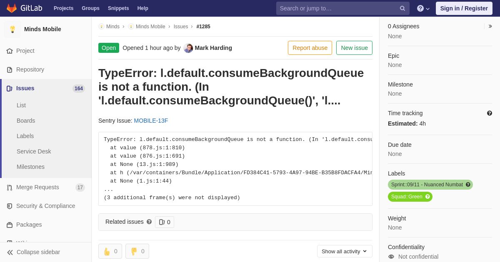
Task: Click the Repository file icon
Action: coord(10,69)
